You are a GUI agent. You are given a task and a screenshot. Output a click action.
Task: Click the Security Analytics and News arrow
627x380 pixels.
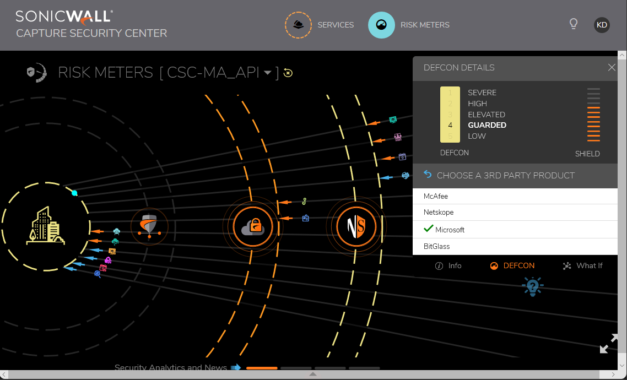pos(236,367)
